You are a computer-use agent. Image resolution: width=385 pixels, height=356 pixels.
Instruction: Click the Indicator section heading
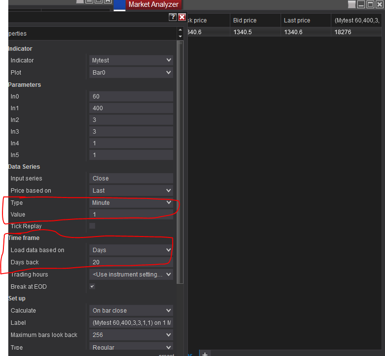tap(20, 49)
